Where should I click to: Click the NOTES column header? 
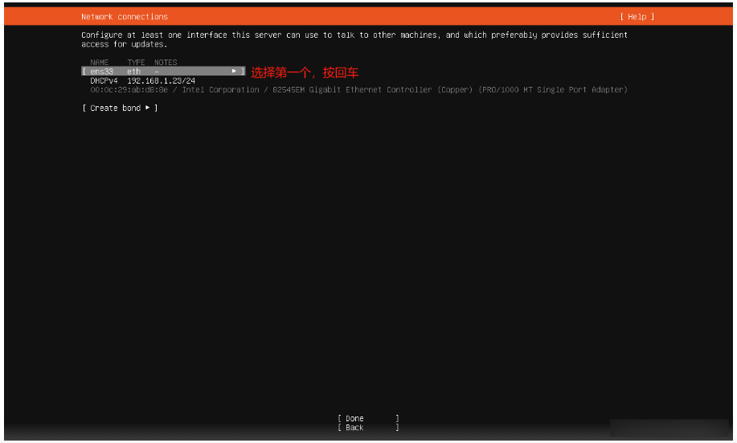pyautogui.click(x=166, y=63)
